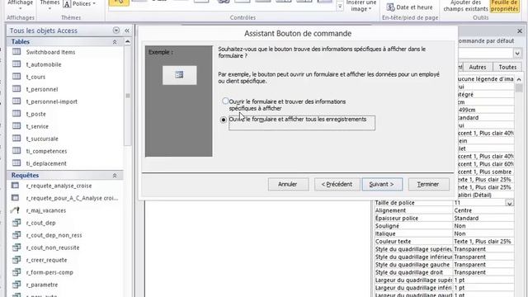
Task: Collapse the Tables group
Action: coord(115,42)
